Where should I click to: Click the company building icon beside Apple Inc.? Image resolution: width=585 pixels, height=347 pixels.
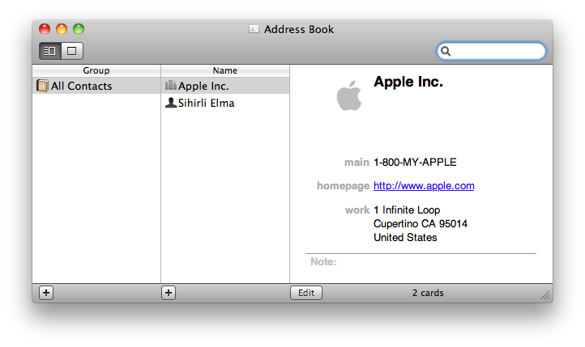point(170,86)
